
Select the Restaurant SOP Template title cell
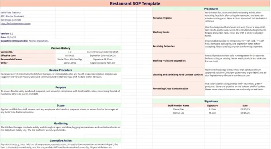[135, 3]
